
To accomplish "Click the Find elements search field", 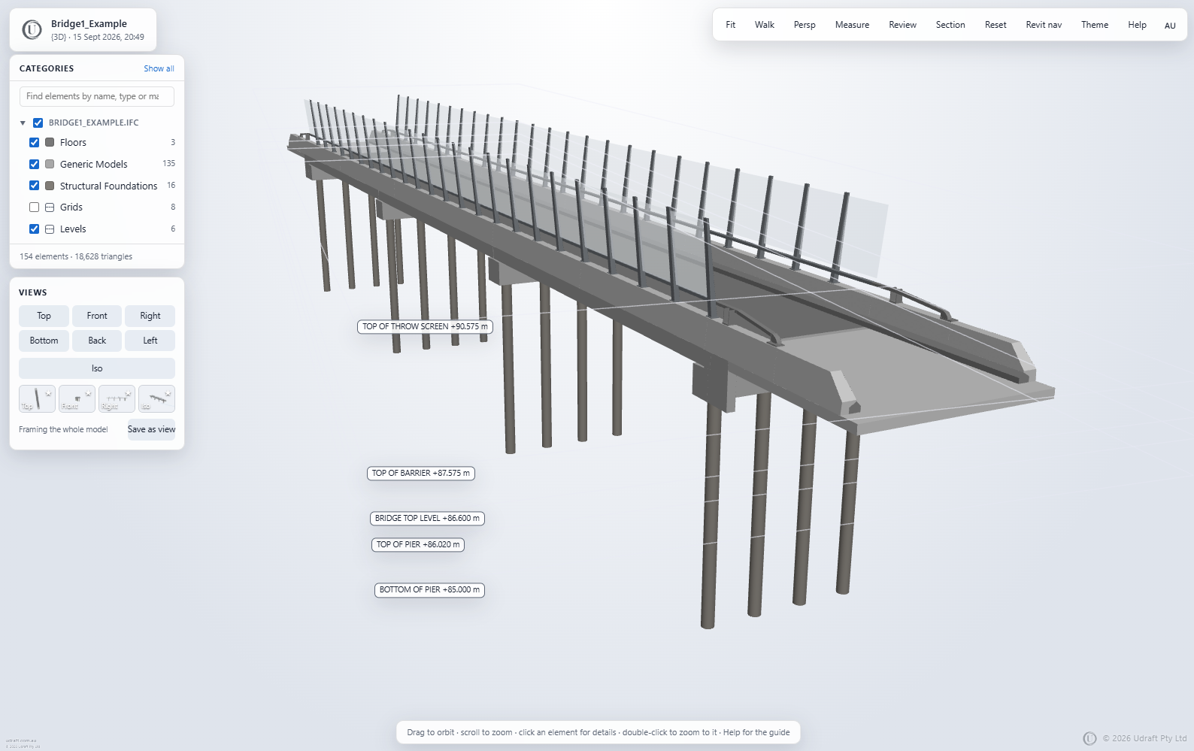I will (97, 96).
